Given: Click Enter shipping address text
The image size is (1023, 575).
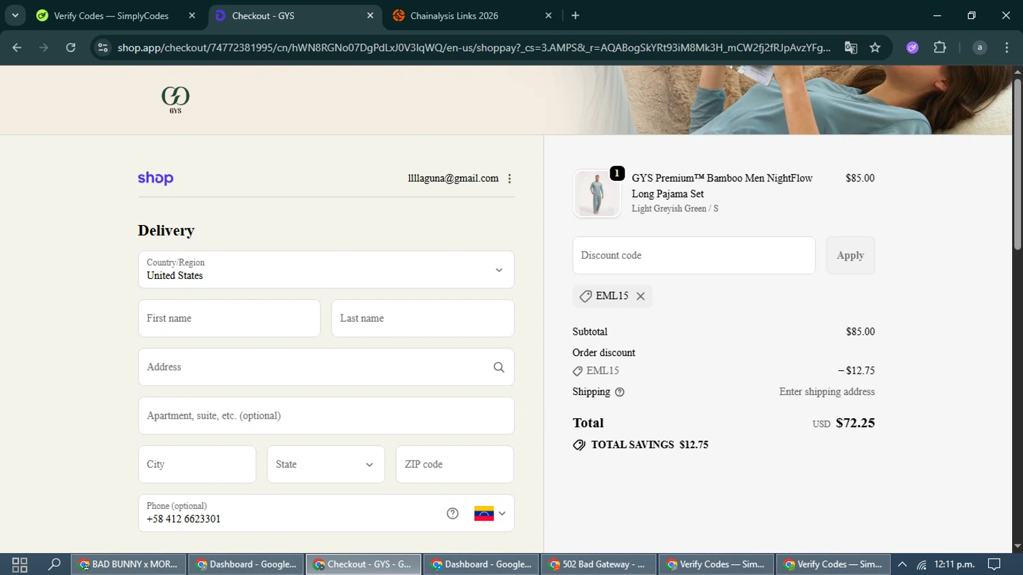Looking at the screenshot, I should click(x=827, y=392).
